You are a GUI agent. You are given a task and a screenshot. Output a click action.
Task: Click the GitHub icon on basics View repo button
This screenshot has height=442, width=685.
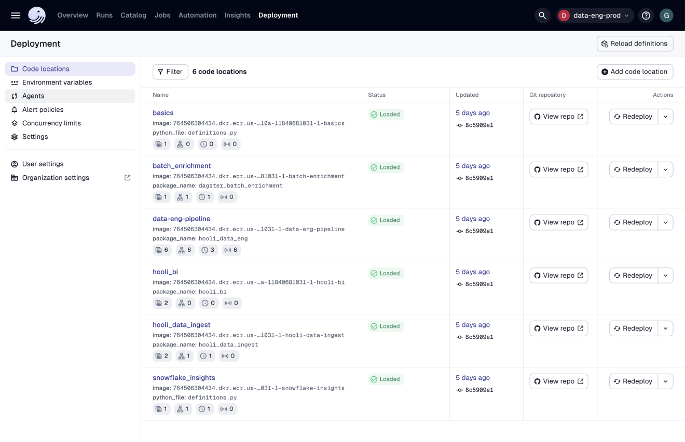537,116
